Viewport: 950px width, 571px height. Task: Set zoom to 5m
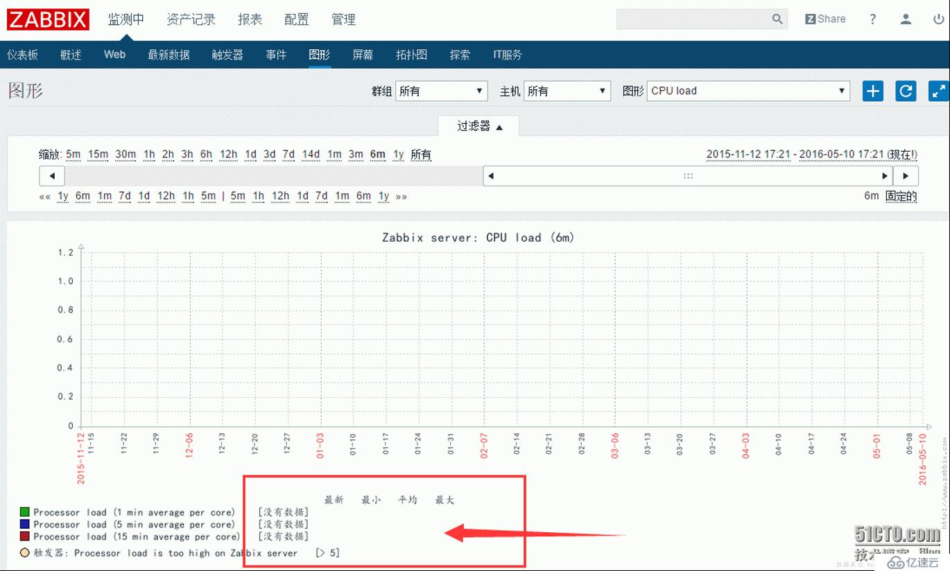[74, 155]
